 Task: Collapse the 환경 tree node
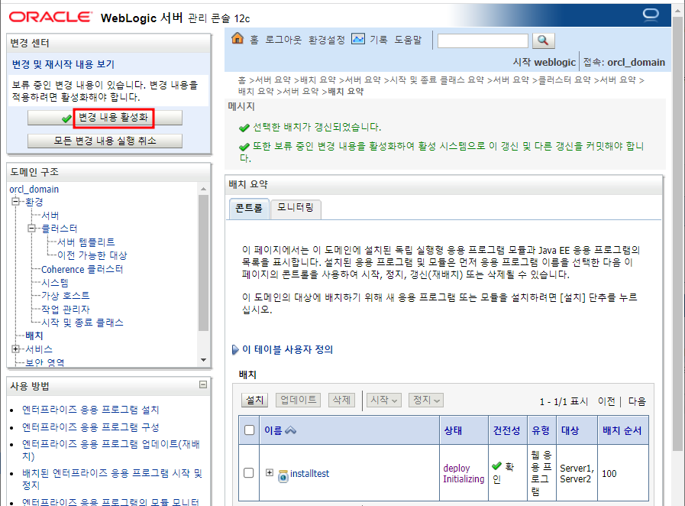(16, 202)
